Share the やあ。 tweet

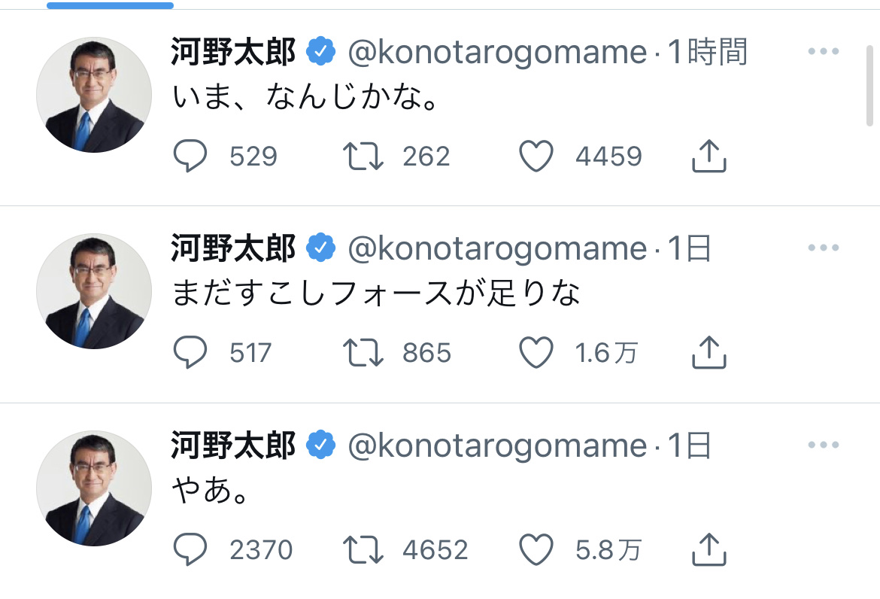point(708,549)
